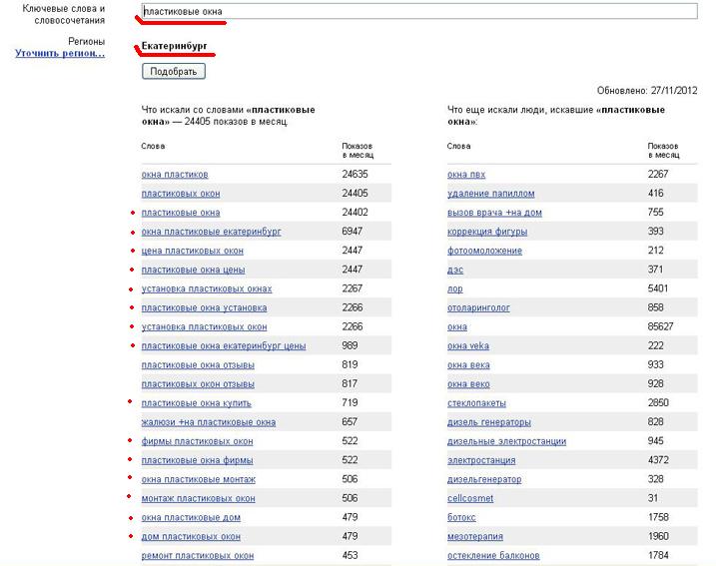Open 'пластиковые окна установка' link
Screen dimensions: 716x566
click(x=204, y=308)
